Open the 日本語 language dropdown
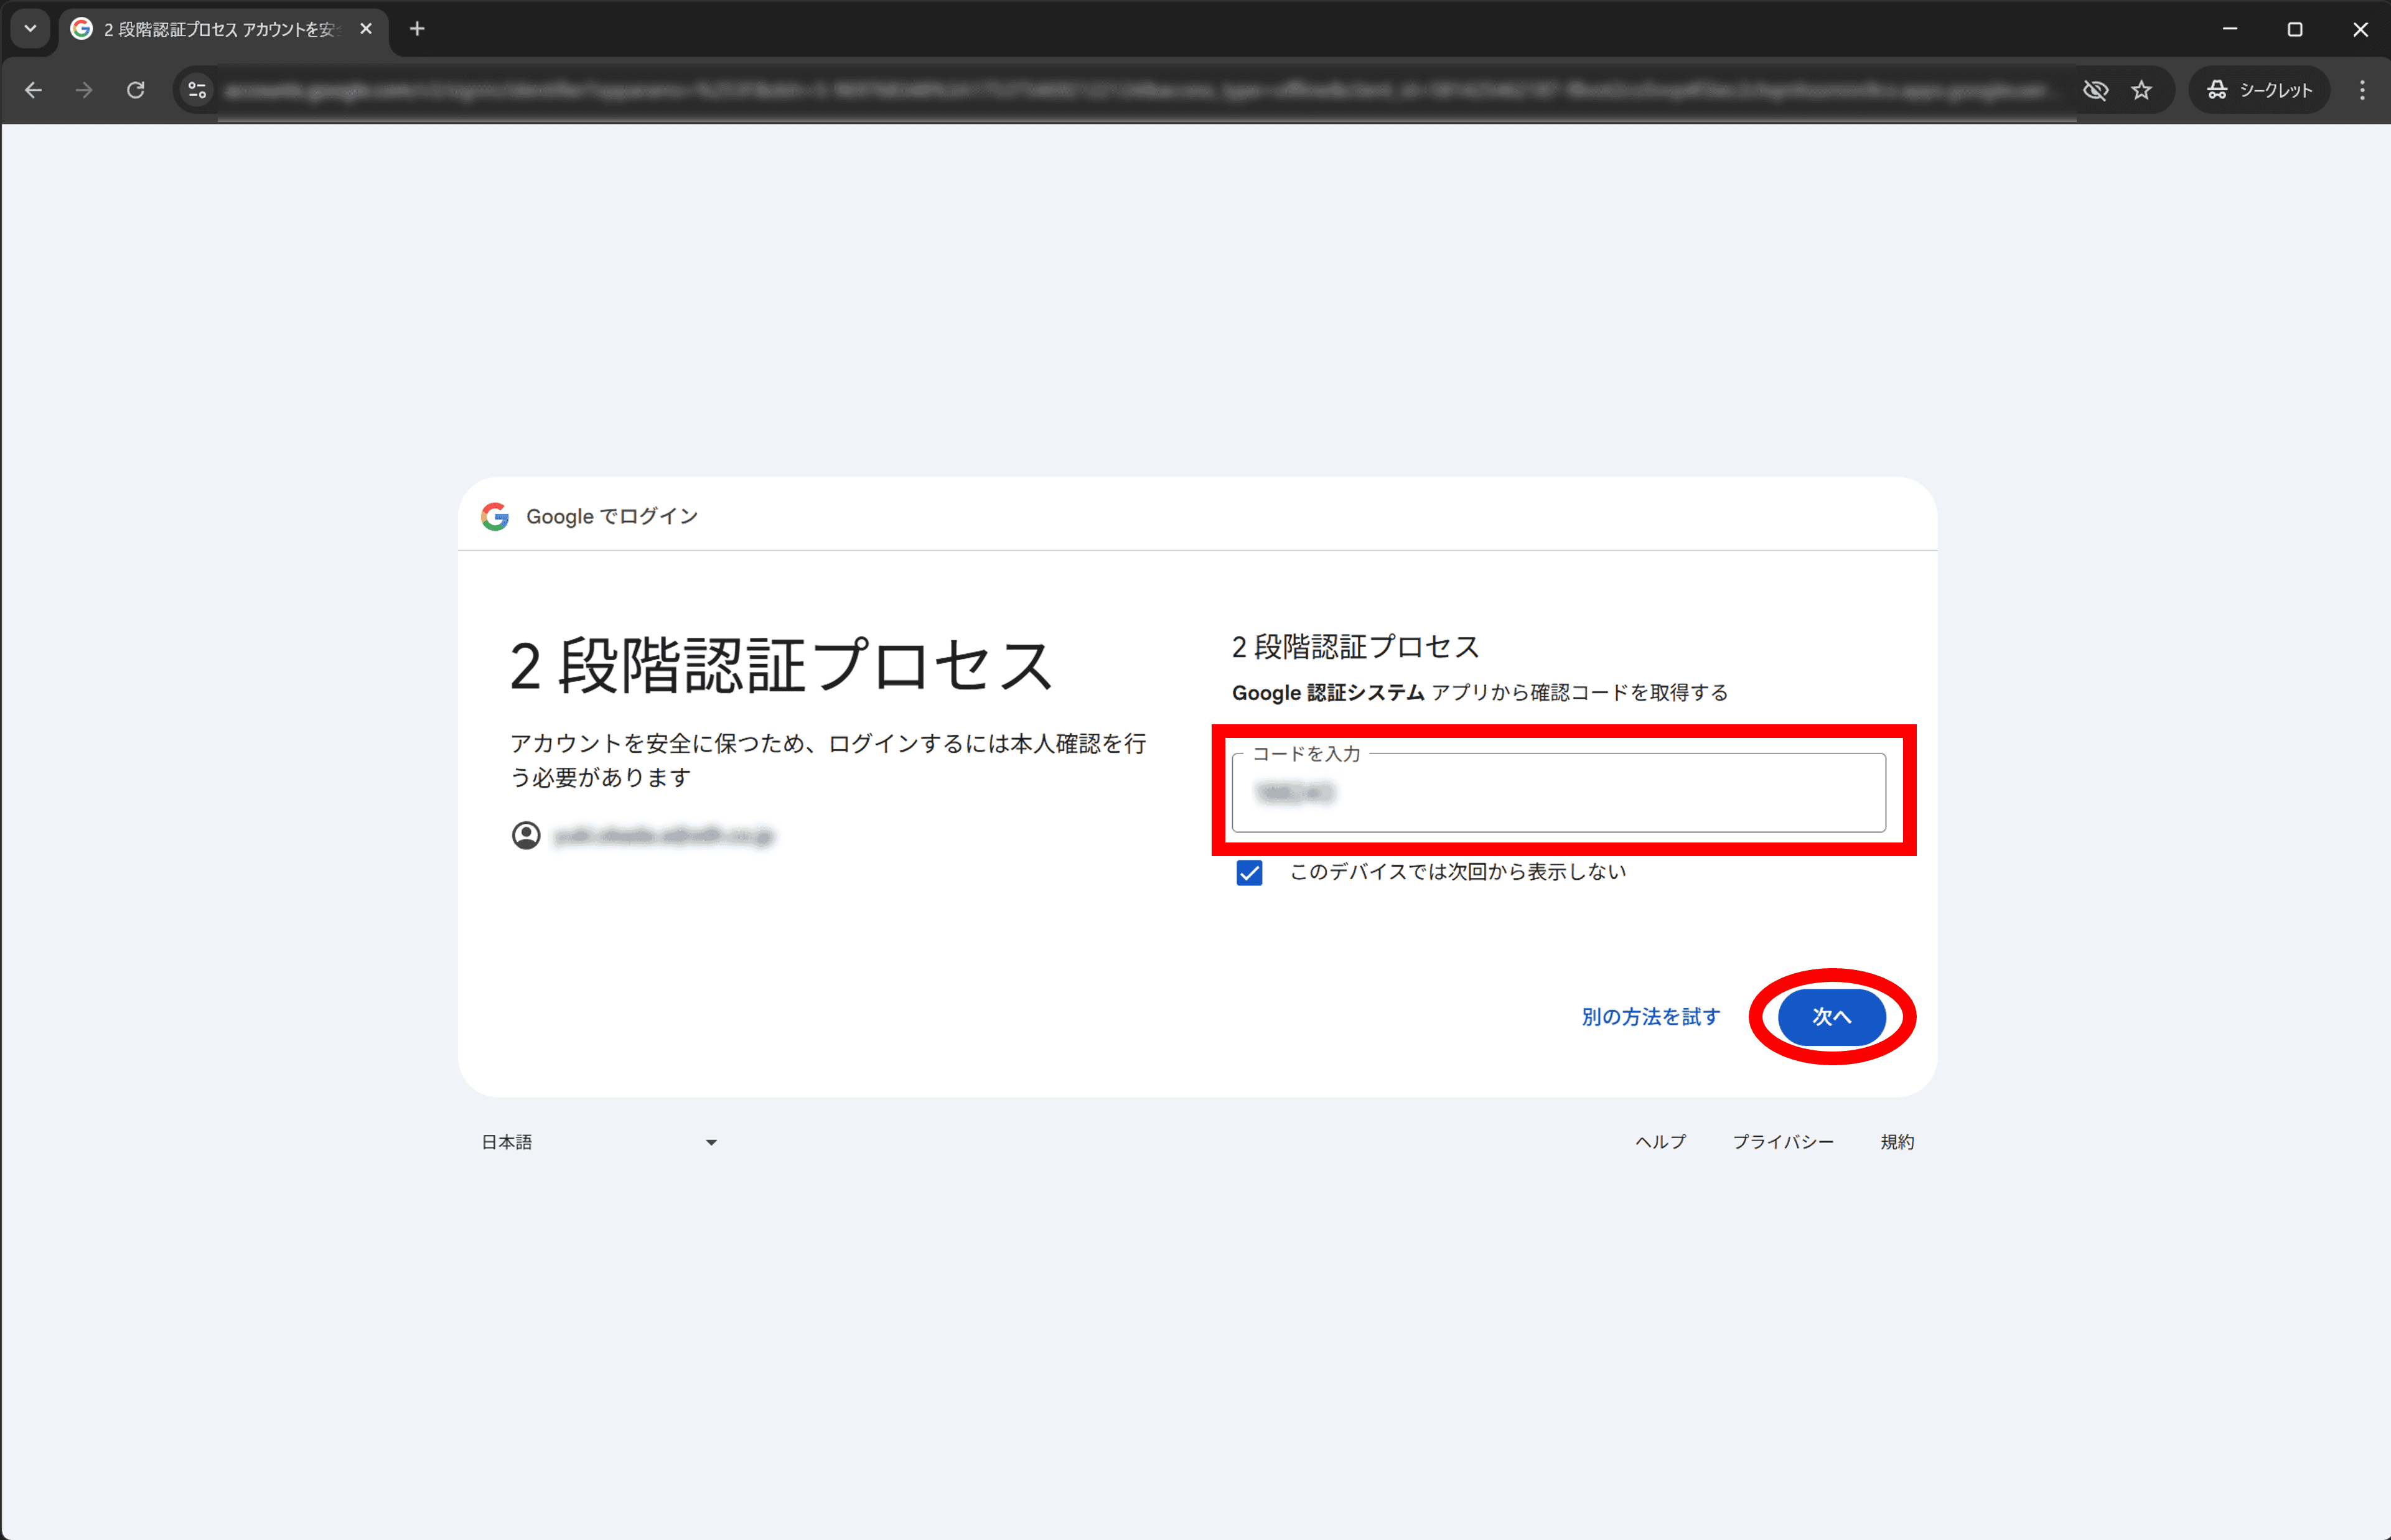 click(x=599, y=1142)
